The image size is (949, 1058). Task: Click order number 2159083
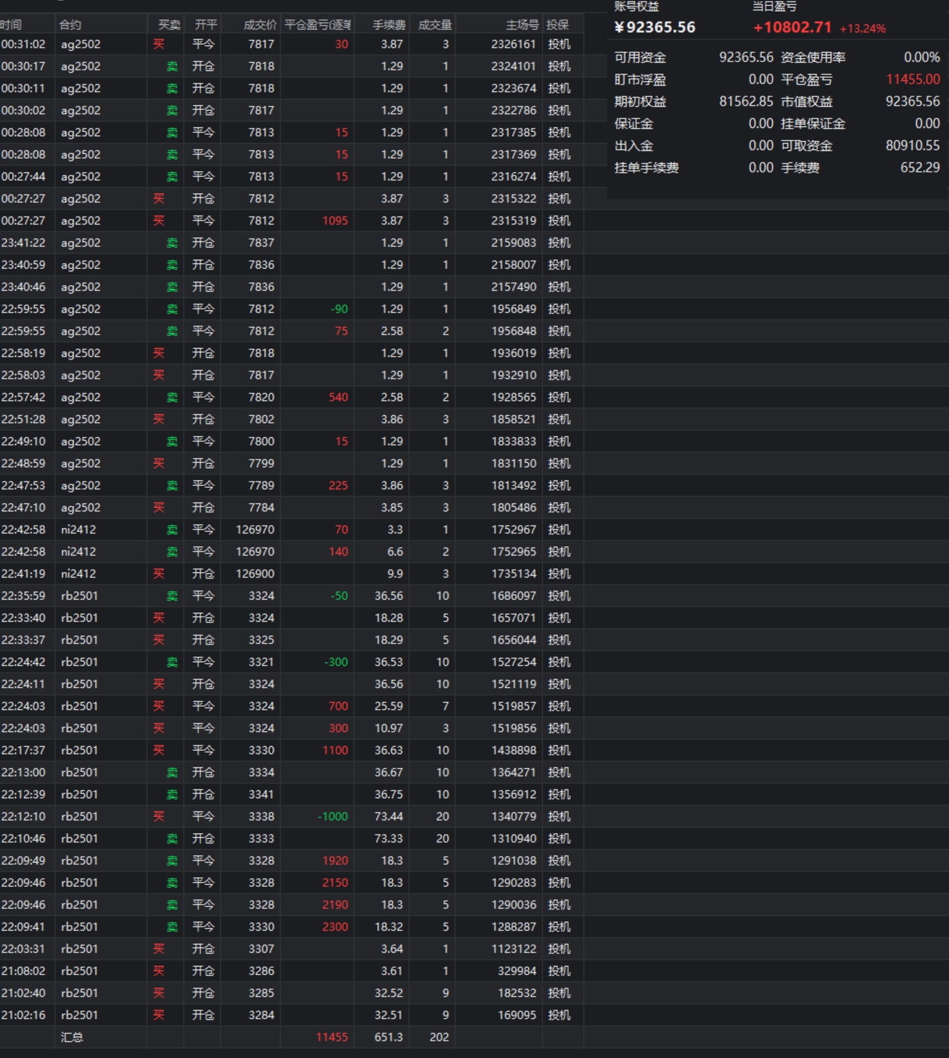[513, 243]
